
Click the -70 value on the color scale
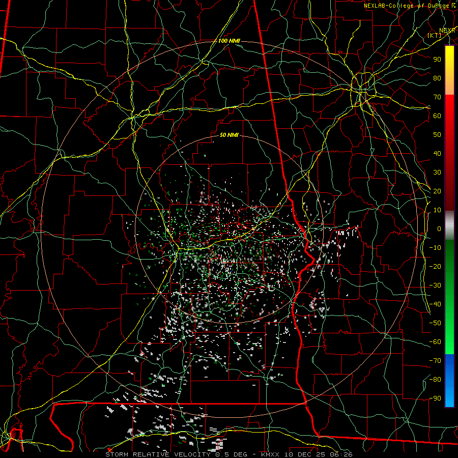click(x=435, y=361)
